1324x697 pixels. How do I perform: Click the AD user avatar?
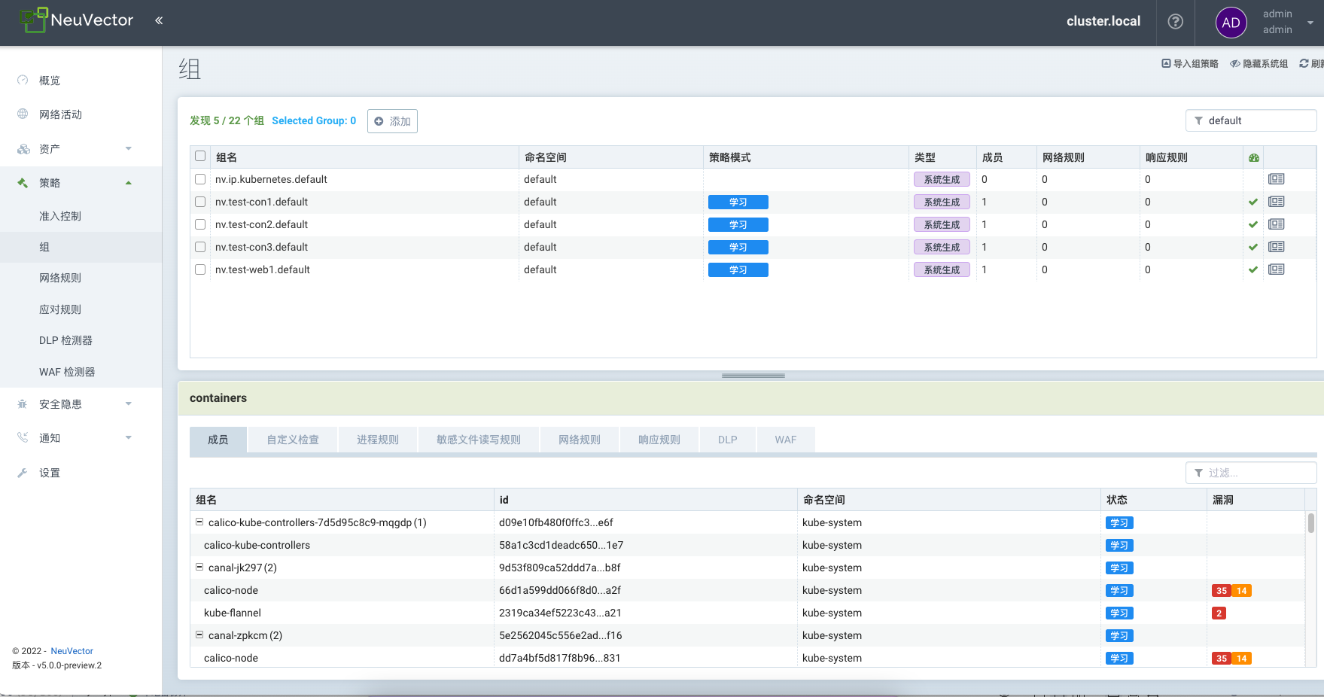pyautogui.click(x=1231, y=23)
